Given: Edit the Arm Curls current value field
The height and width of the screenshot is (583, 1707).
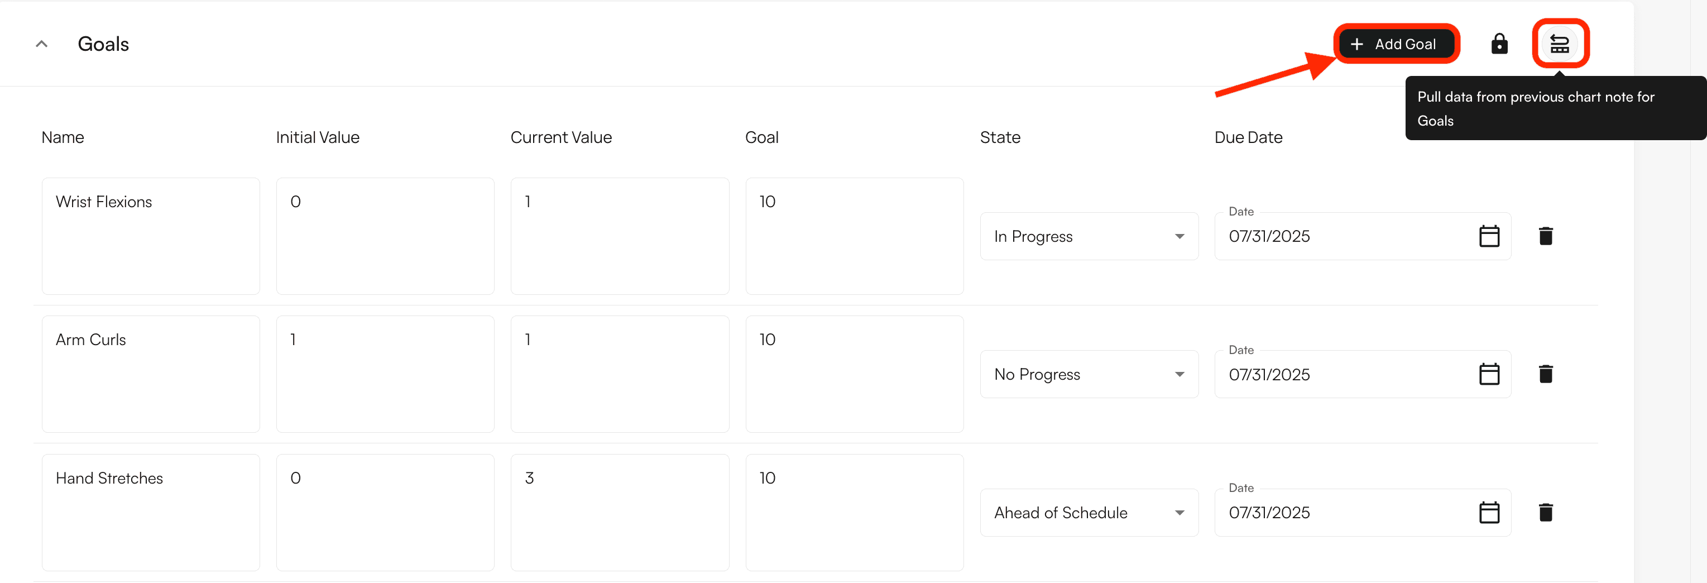Looking at the screenshot, I should pyautogui.click(x=620, y=374).
